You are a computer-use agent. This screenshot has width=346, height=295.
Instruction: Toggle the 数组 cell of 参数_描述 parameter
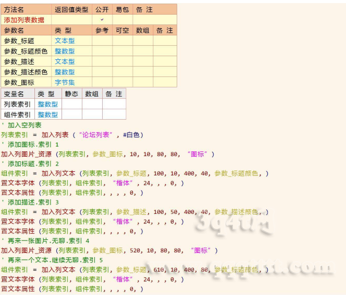(143, 61)
